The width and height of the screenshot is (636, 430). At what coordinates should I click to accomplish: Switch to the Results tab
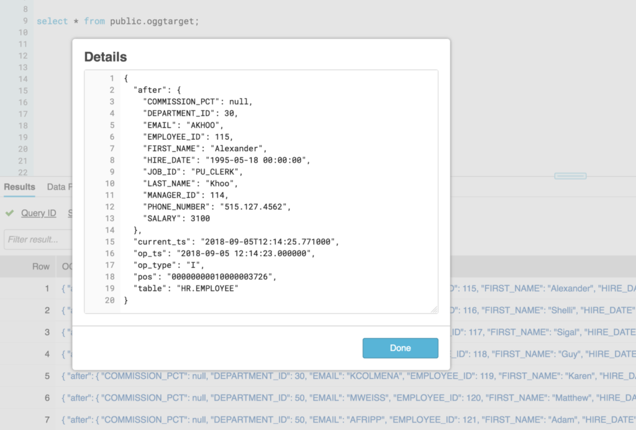click(x=19, y=186)
